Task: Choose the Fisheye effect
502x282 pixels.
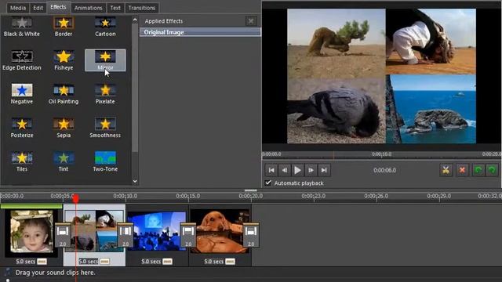Action: (64, 60)
